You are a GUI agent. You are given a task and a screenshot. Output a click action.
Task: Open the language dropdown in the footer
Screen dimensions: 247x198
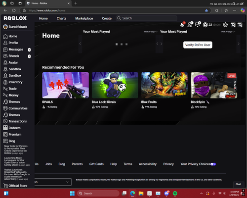pos(53,182)
